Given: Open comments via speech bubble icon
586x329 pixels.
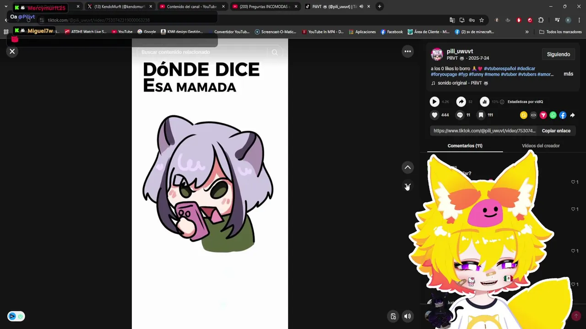Looking at the screenshot, I should [x=460, y=115].
